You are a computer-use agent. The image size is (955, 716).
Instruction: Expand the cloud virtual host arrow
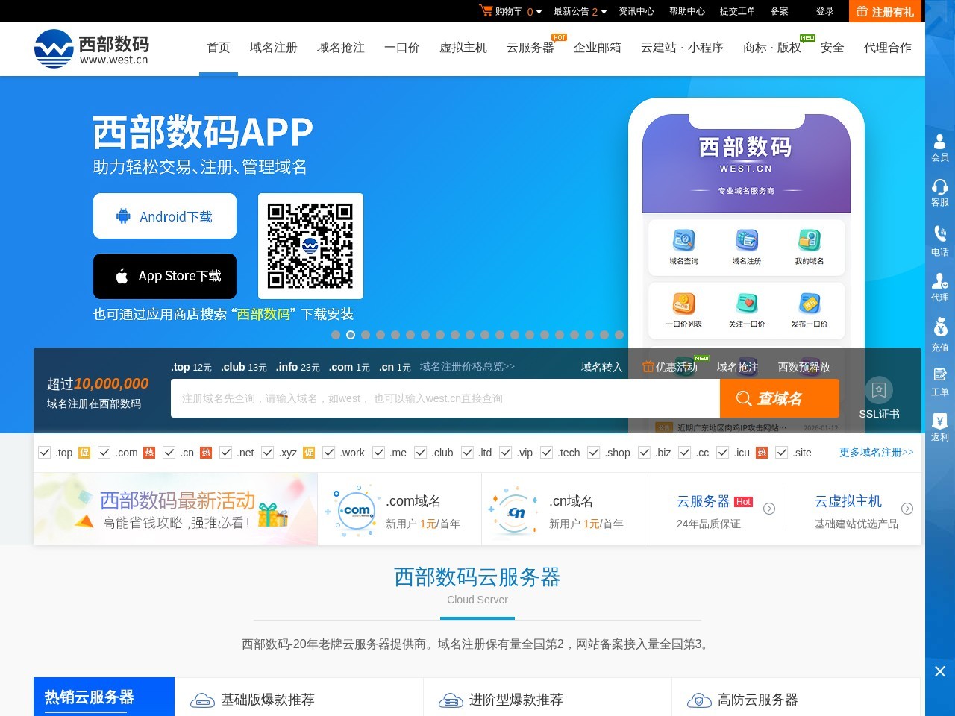point(907,509)
